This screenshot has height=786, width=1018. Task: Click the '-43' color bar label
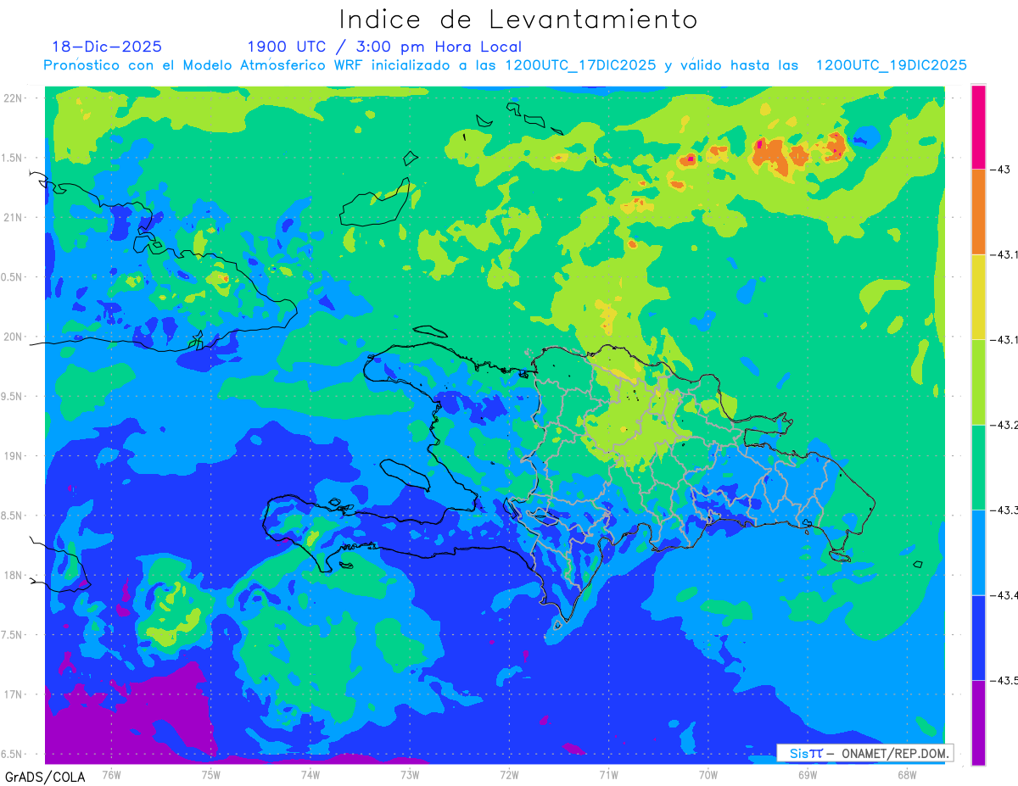(x=1002, y=170)
